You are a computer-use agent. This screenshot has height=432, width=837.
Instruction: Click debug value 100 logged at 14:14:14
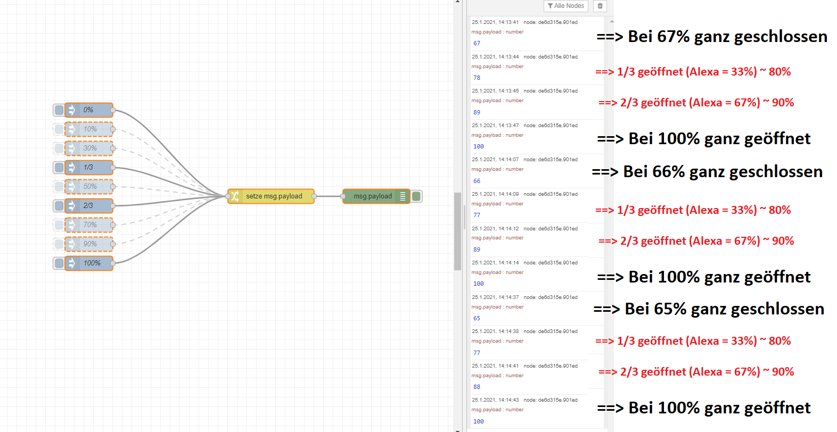(x=478, y=284)
